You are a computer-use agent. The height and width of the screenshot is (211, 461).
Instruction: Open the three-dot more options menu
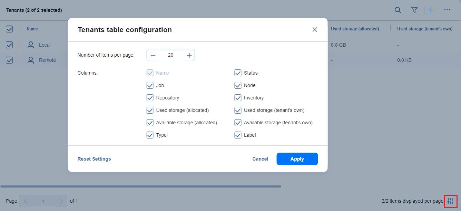(x=447, y=10)
